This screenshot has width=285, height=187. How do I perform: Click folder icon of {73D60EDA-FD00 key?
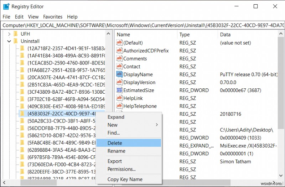(x=22, y=165)
